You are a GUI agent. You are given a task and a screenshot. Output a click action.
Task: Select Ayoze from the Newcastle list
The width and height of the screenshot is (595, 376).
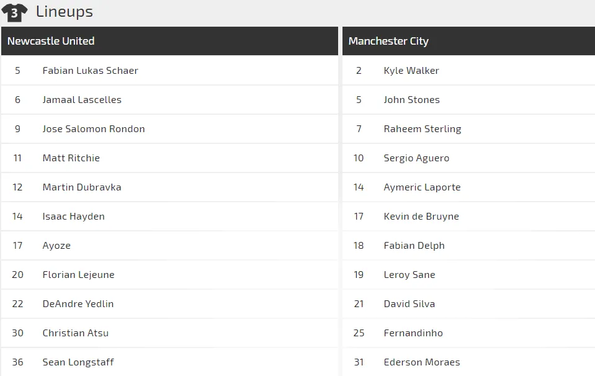click(56, 246)
